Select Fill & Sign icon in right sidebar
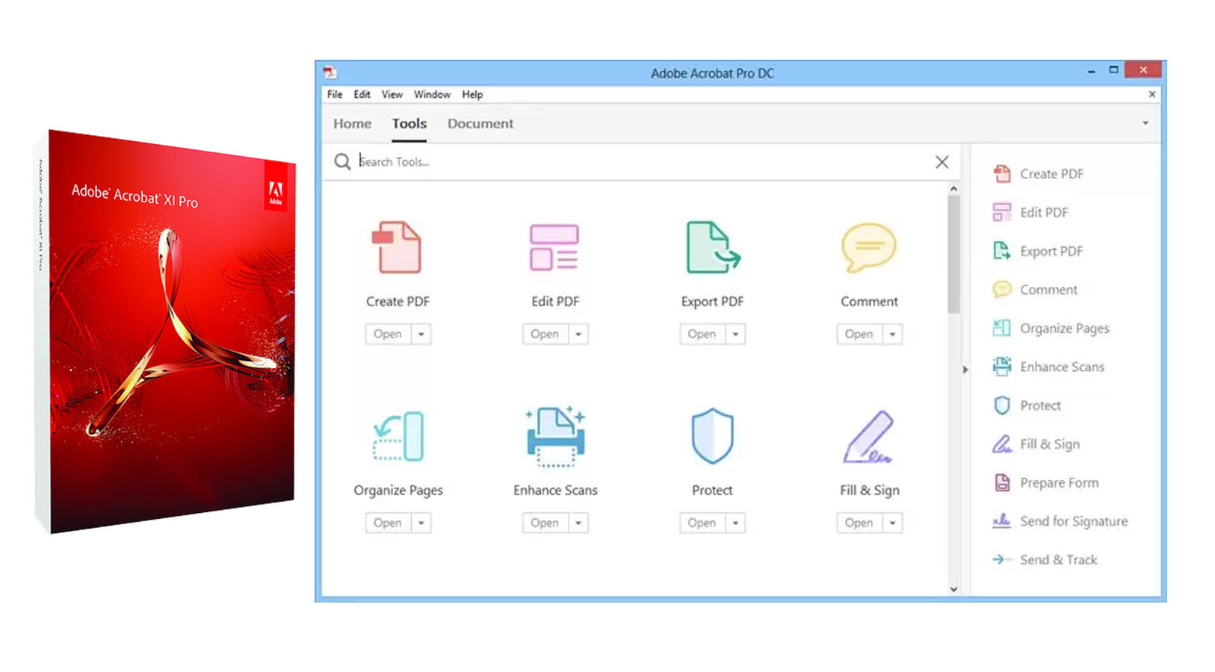Image resolution: width=1215 pixels, height=672 pixels. (x=1002, y=444)
